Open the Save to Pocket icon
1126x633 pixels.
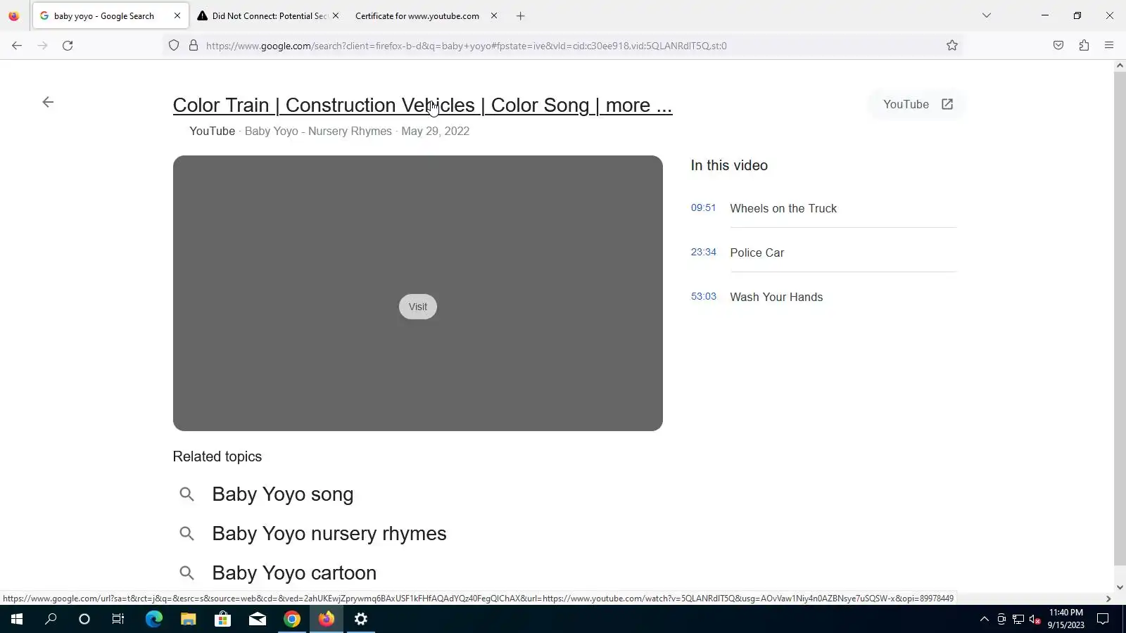[1058, 46]
